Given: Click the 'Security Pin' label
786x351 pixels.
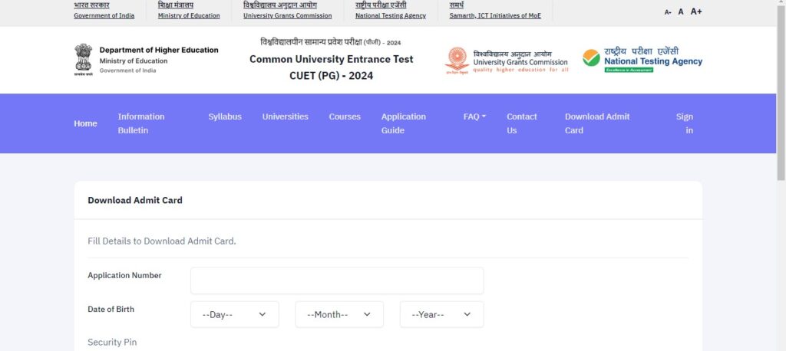Looking at the screenshot, I should click(x=112, y=343).
